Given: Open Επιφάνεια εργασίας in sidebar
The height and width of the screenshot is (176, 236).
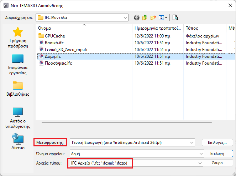Looking at the screenshot, I should [18, 65].
